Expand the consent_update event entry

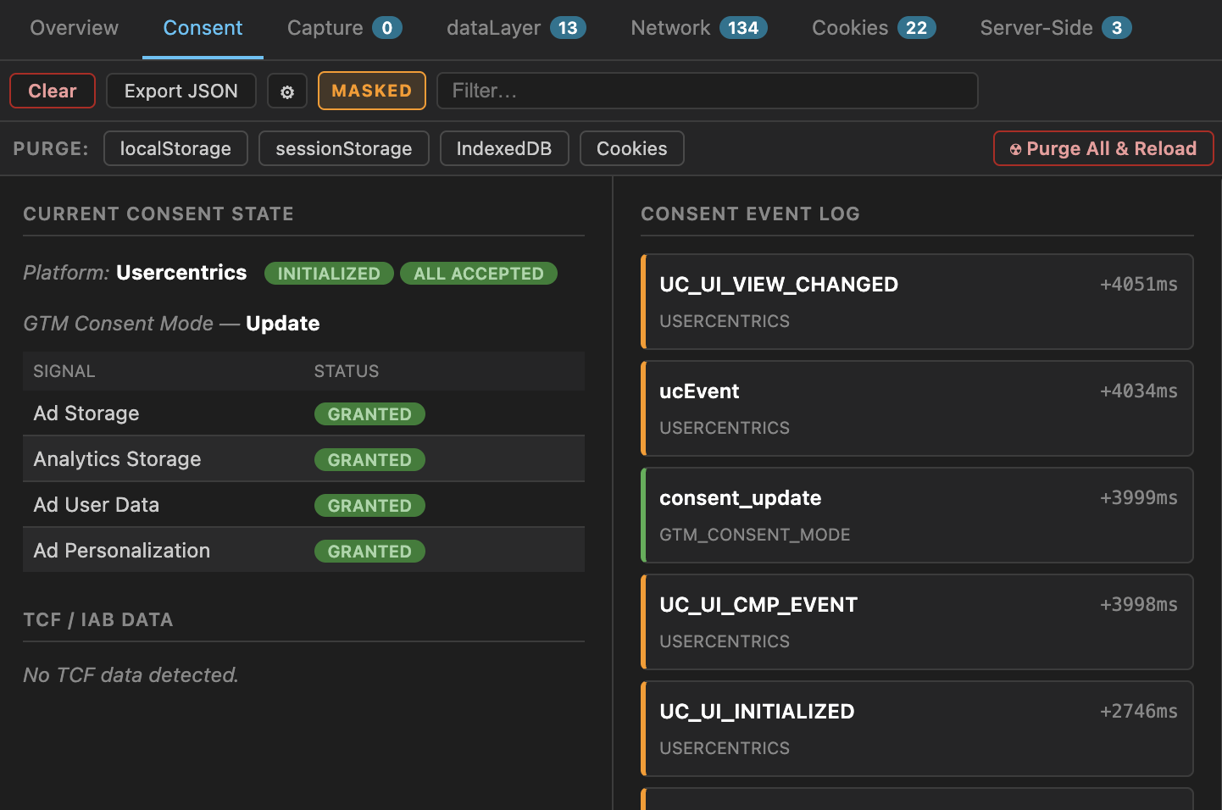tap(917, 515)
